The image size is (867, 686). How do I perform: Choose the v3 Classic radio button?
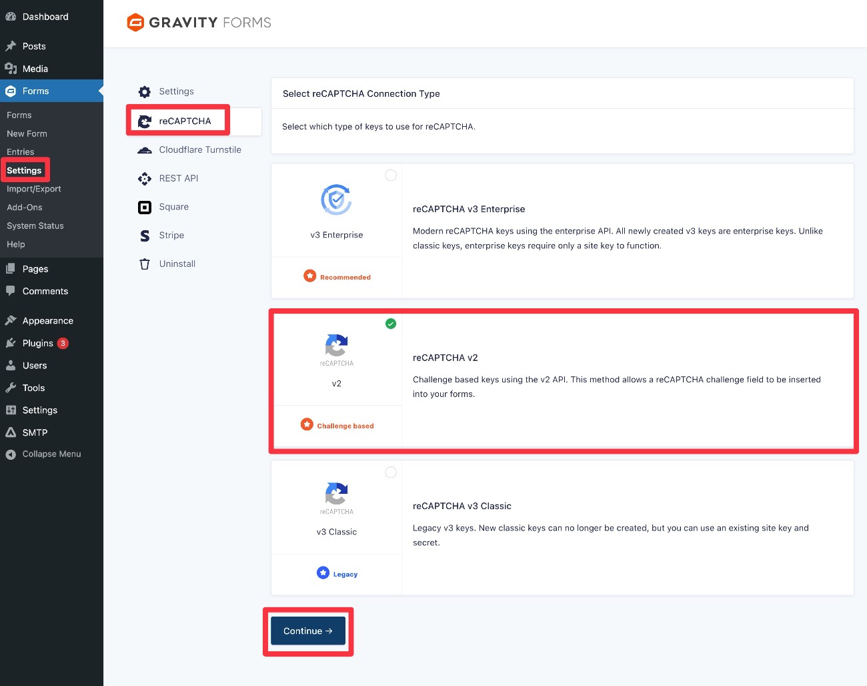coord(391,472)
